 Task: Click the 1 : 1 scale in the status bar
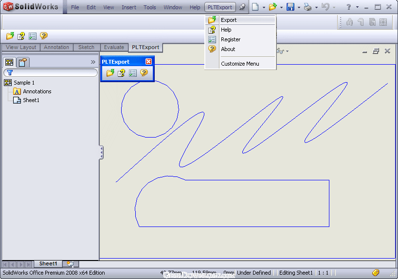pyautogui.click(x=323, y=273)
